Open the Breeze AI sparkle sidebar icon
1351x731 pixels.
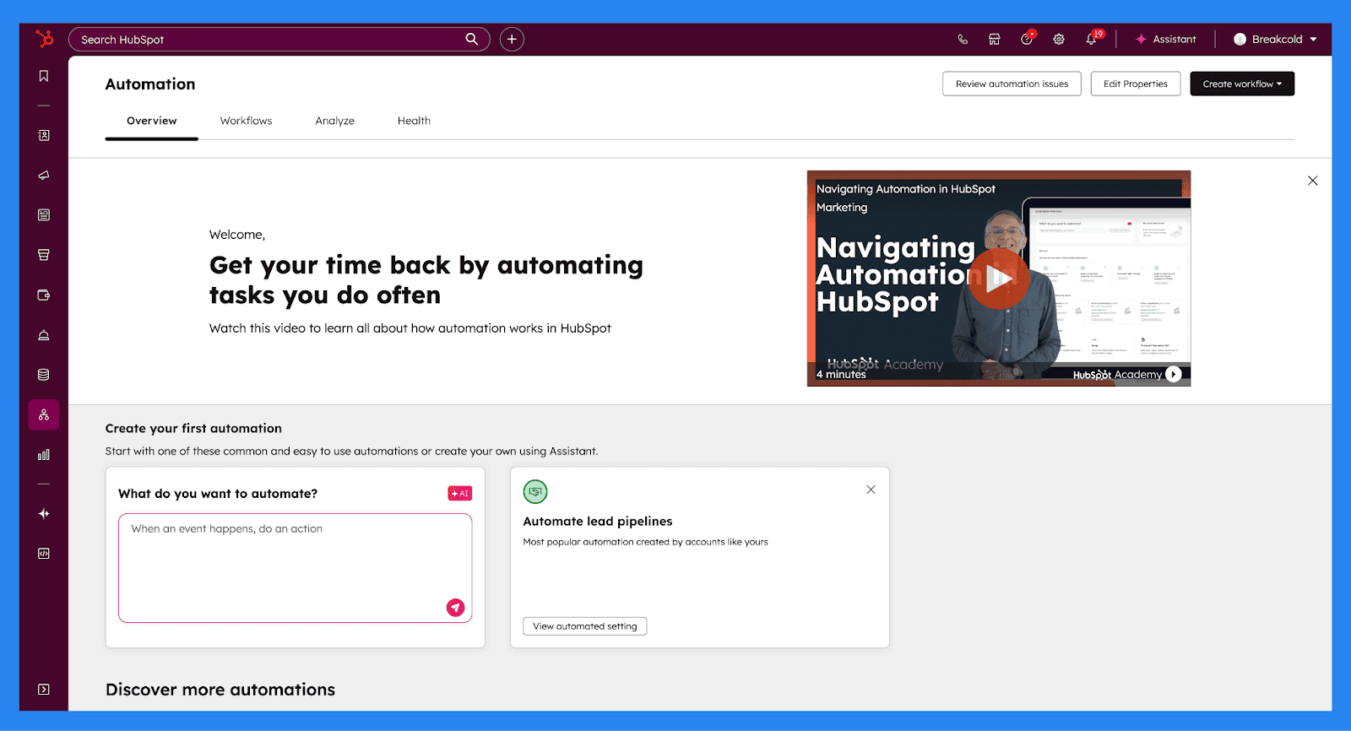[x=44, y=513]
